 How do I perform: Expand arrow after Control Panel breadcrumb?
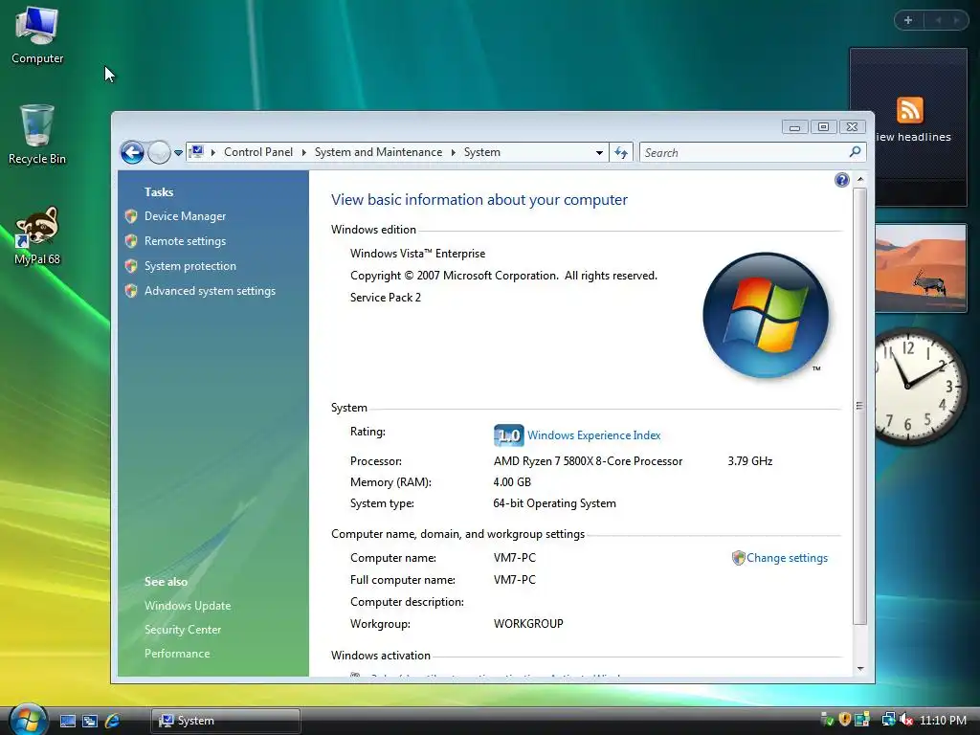click(303, 152)
